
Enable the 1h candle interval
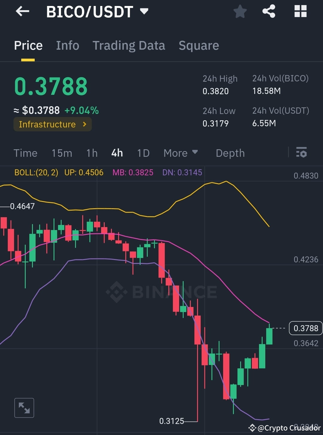tap(92, 153)
